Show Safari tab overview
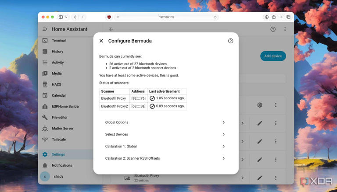The width and height of the screenshot is (337, 192). (x=288, y=17)
